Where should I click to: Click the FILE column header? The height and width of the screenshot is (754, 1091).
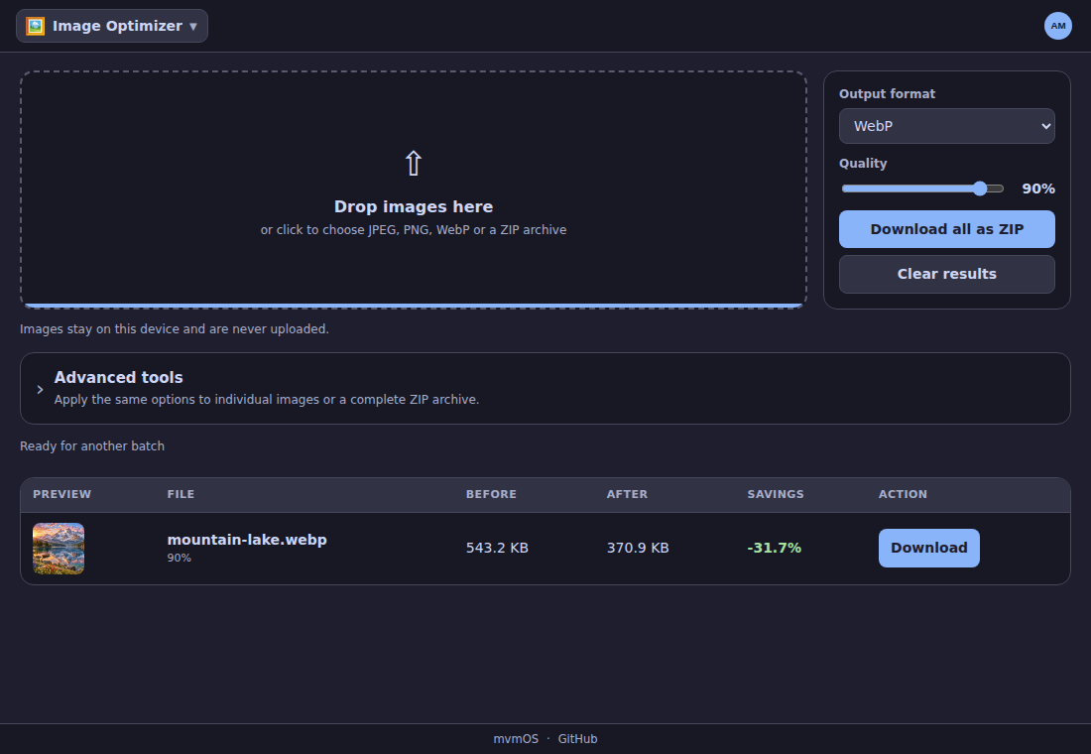click(x=181, y=494)
